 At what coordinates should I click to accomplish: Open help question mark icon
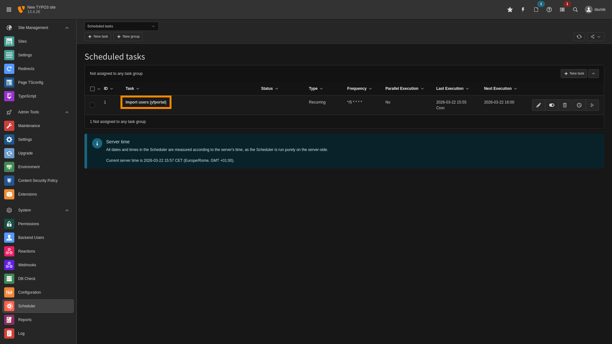[x=549, y=10]
